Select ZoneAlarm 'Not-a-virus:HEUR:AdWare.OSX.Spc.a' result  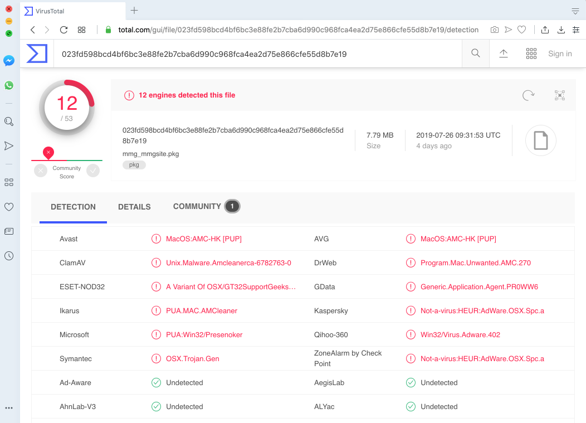(x=482, y=358)
